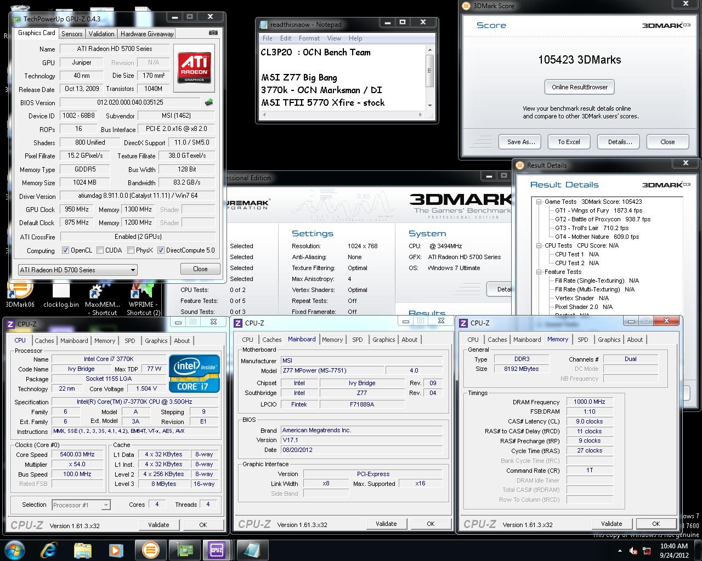Open the Validation tab in GPU-Z
This screenshot has width=702, height=561.
[101, 33]
